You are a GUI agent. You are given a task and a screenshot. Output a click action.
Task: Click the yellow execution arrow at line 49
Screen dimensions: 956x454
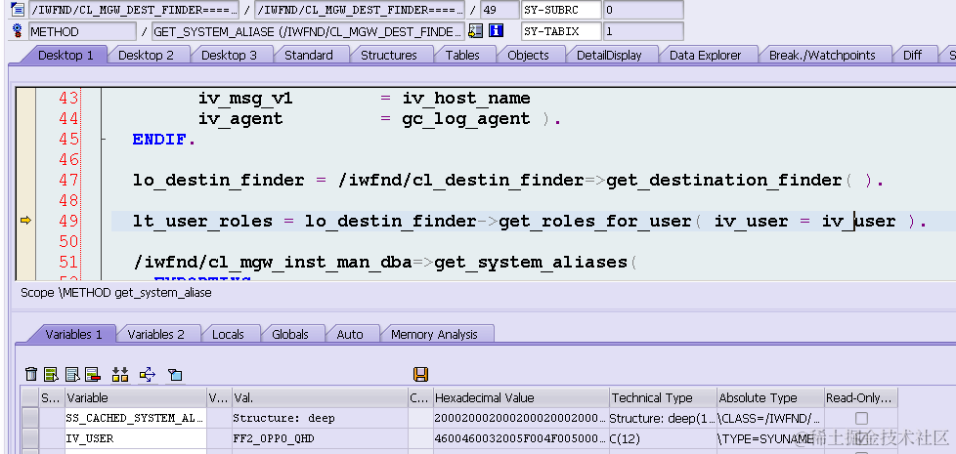click(x=25, y=221)
